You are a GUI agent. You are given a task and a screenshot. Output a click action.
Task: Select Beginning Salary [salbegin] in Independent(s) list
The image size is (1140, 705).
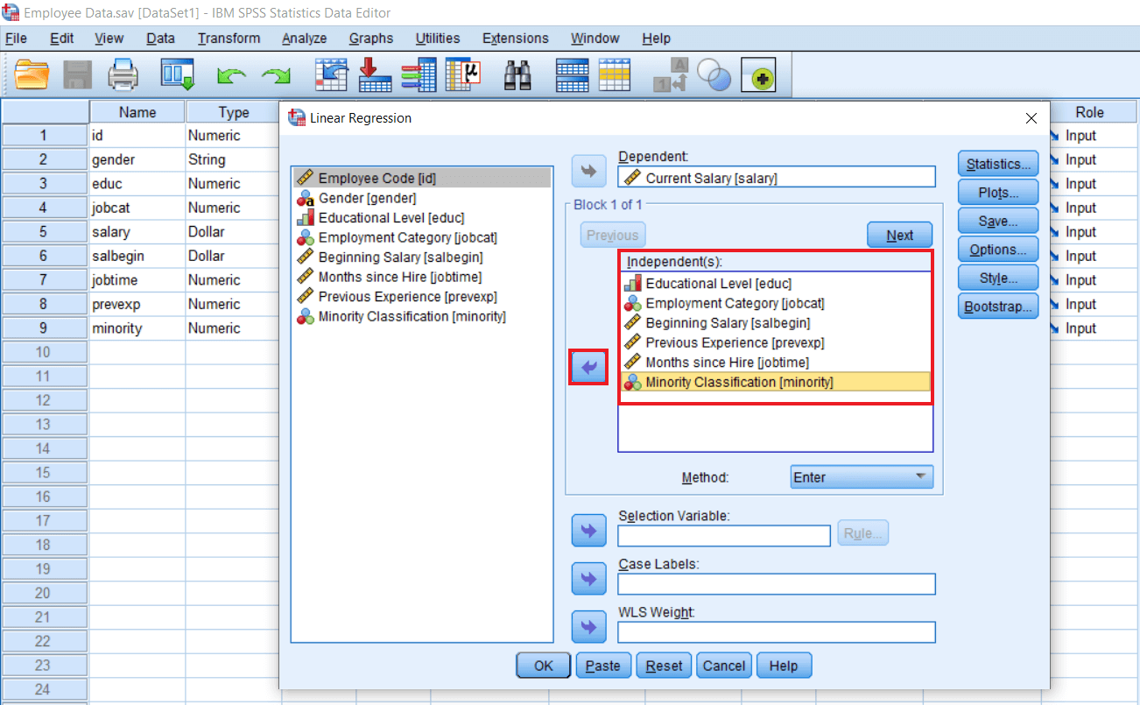[x=776, y=323]
